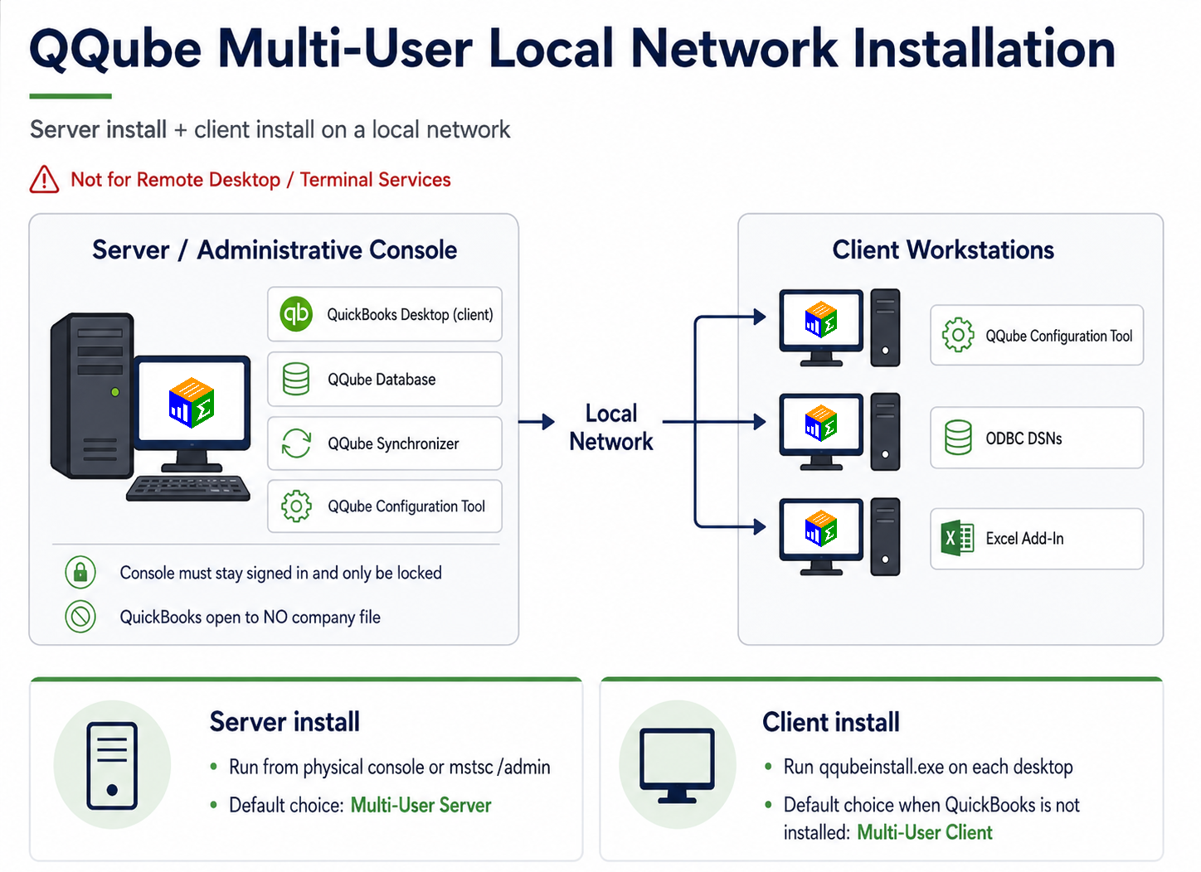Click the Client install heading
The image size is (1201, 872).
click(831, 722)
